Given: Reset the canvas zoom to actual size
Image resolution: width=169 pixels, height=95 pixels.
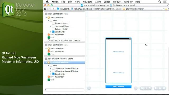Looking at the screenshot, I should pos(160,88).
